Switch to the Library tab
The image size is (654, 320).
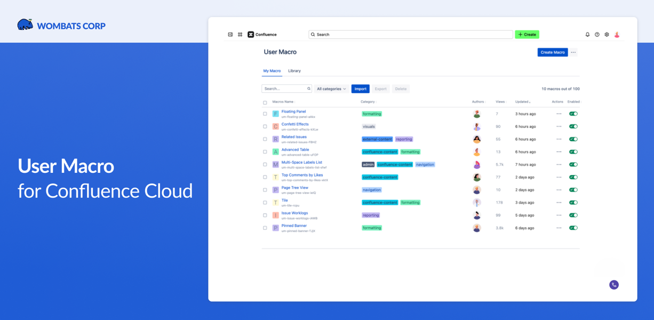(x=294, y=71)
